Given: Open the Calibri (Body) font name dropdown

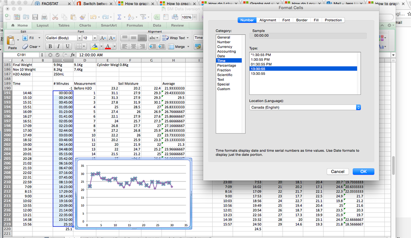Looking at the screenshot, I should tap(79, 38).
